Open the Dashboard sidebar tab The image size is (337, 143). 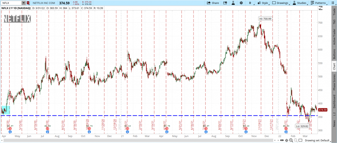[x=334, y=101]
